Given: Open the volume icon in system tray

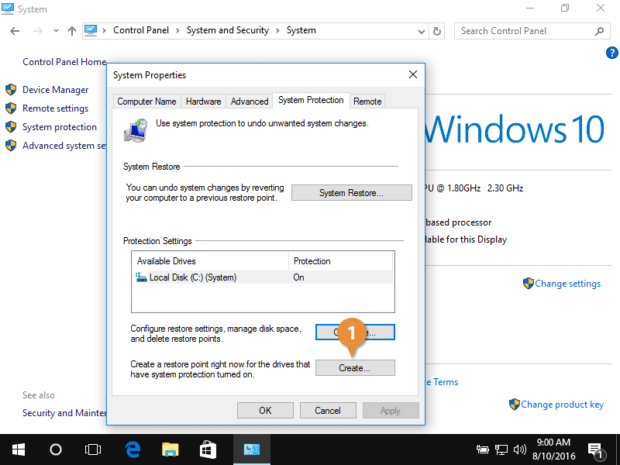Looking at the screenshot, I should point(520,449).
